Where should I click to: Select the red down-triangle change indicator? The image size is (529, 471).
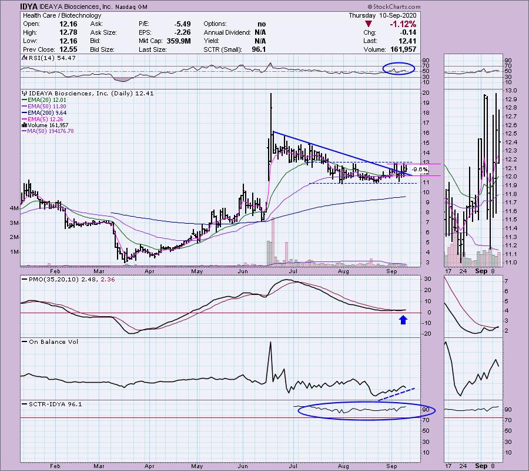click(369, 24)
